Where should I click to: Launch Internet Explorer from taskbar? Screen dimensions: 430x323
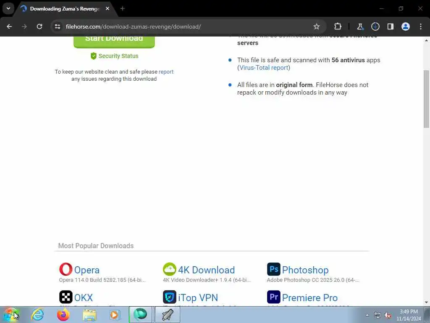[x=37, y=315]
